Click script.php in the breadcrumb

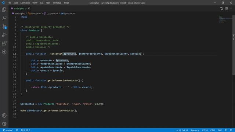click(20, 14)
